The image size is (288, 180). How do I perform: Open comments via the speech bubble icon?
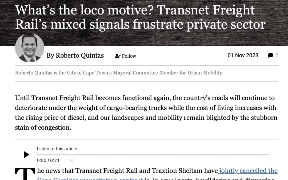270,55
